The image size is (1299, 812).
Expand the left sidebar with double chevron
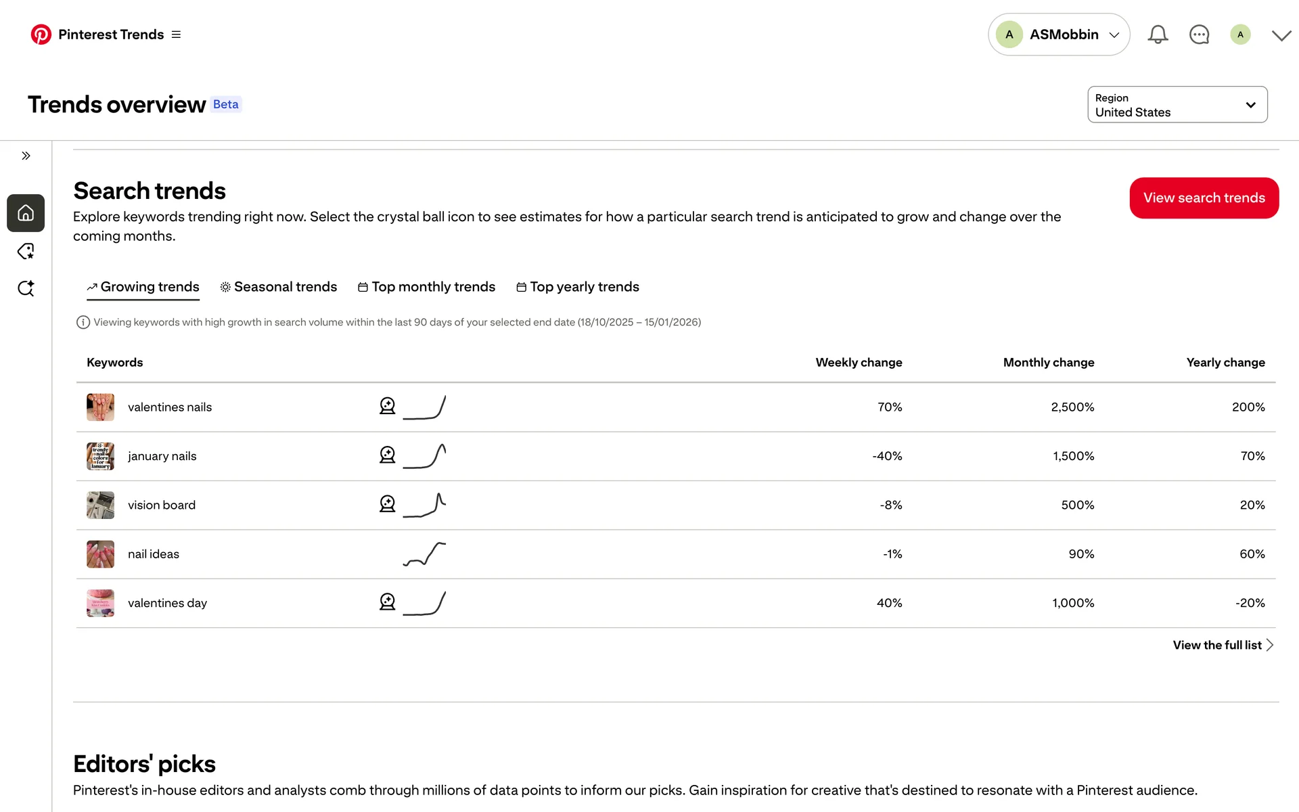click(26, 156)
